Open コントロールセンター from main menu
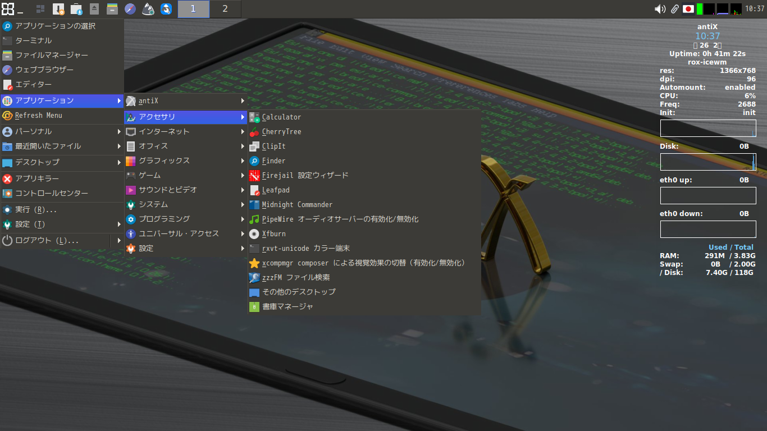Image resolution: width=767 pixels, height=431 pixels. (62, 194)
